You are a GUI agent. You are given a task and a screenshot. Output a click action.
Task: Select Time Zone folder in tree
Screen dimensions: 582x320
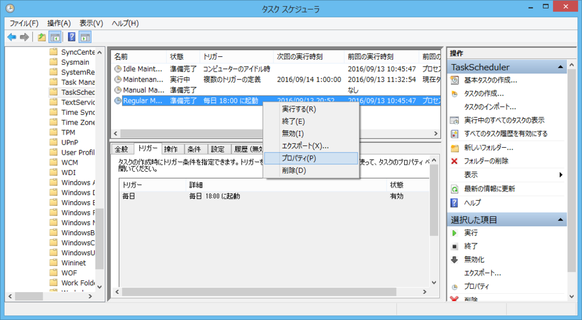click(78, 122)
